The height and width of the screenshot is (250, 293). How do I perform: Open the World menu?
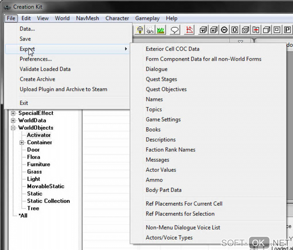coord(62,18)
